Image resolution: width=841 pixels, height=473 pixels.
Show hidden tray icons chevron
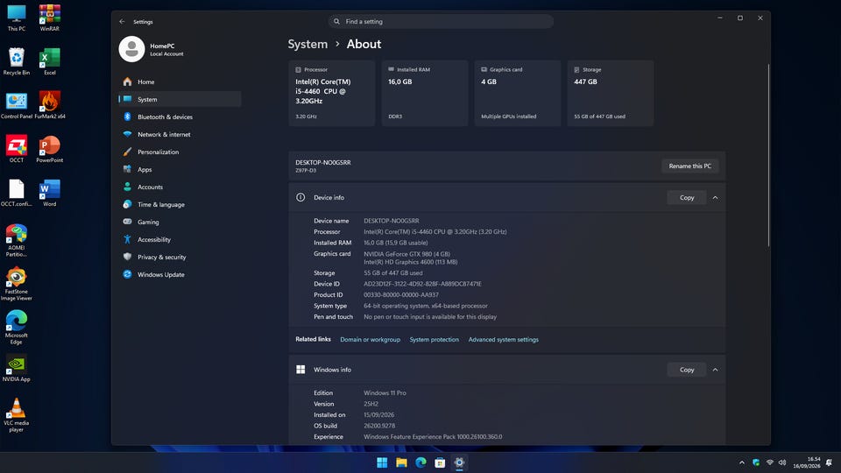[742, 462]
